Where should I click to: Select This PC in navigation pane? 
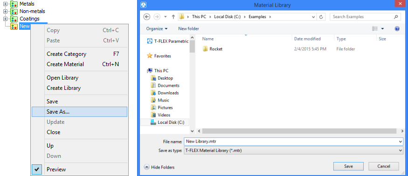[x=158, y=71]
